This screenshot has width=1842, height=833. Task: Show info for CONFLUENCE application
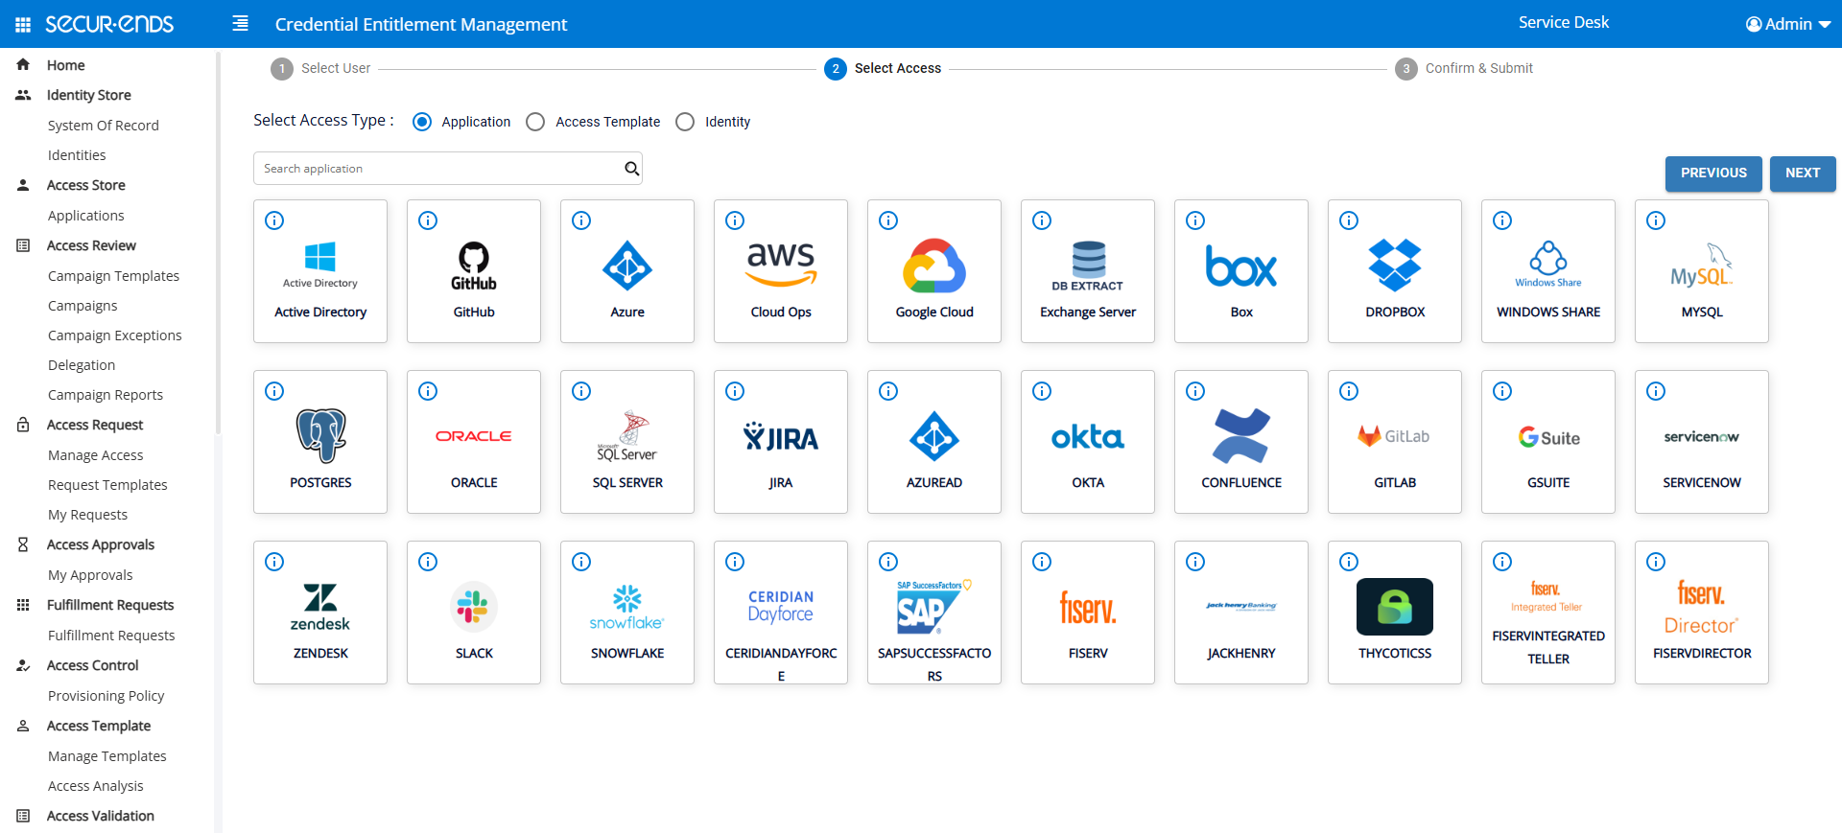tap(1195, 391)
